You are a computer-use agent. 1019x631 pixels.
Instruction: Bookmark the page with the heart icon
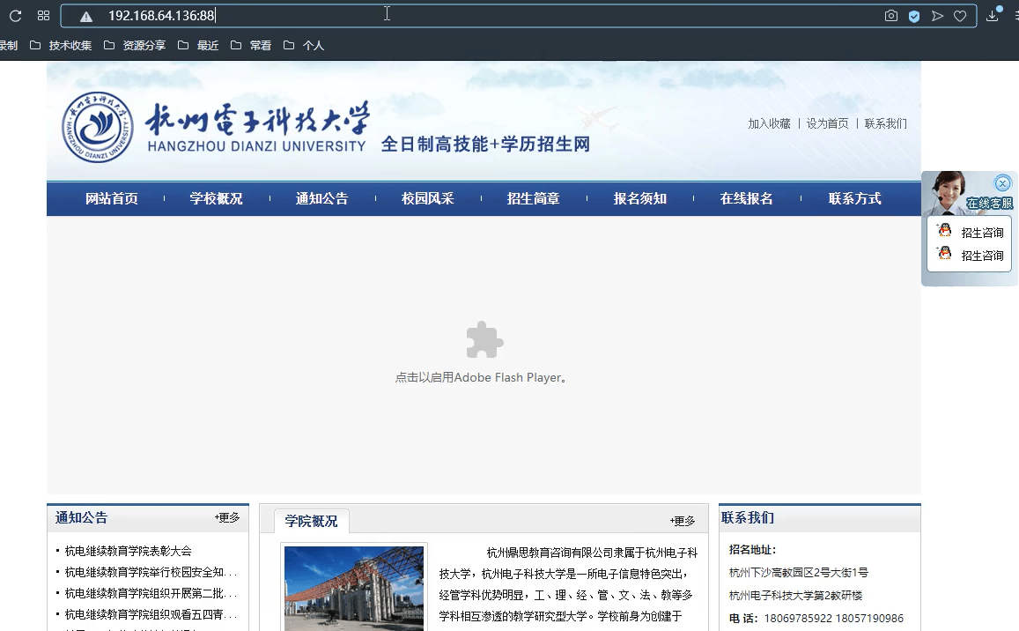coord(960,16)
